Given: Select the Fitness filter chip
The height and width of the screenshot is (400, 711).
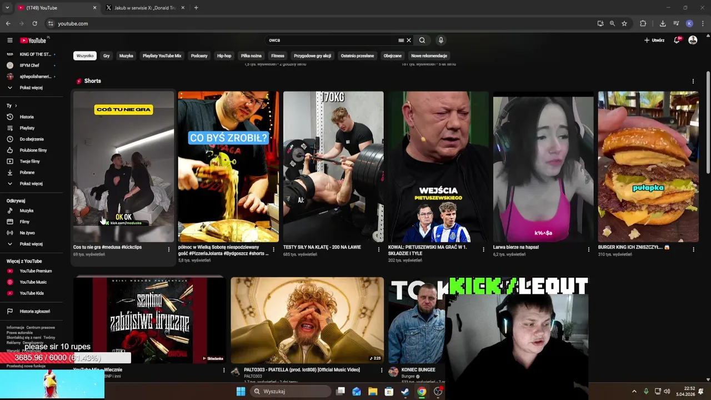Looking at the screenshot, I should (x=278, y=56).
